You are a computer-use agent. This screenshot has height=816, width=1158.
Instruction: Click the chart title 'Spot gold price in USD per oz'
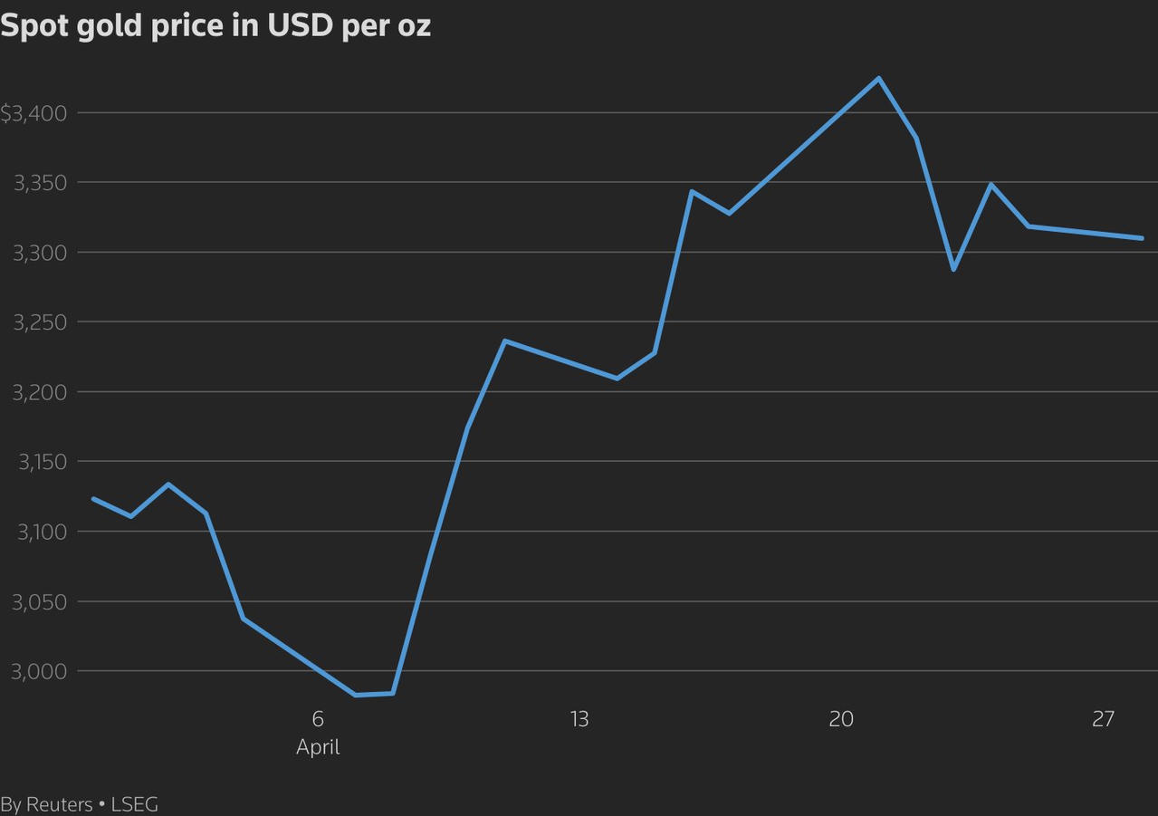[215, 26]
